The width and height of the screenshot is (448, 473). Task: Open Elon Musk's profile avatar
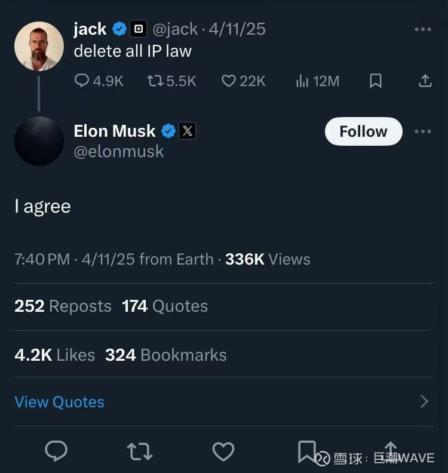[39, 141]
